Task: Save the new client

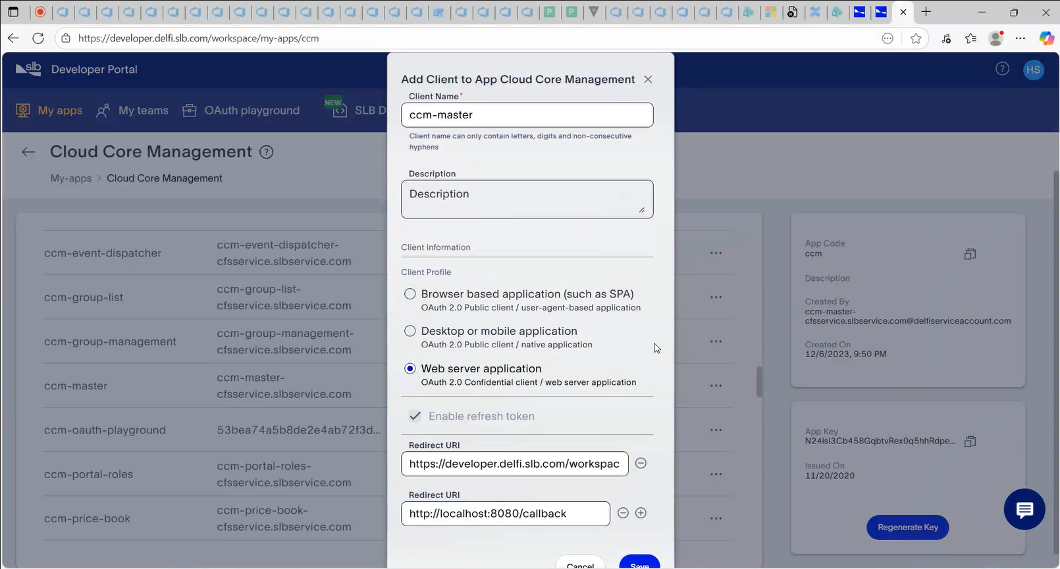Action: tap(639, 562)
